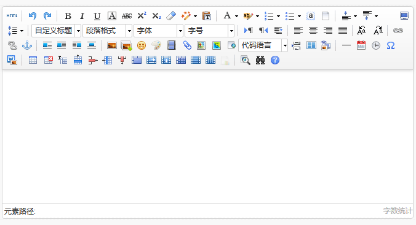Open the 段落格式 combo box
Screen dimensions: 416x225
pyautogui.click(x=107, y=31)
